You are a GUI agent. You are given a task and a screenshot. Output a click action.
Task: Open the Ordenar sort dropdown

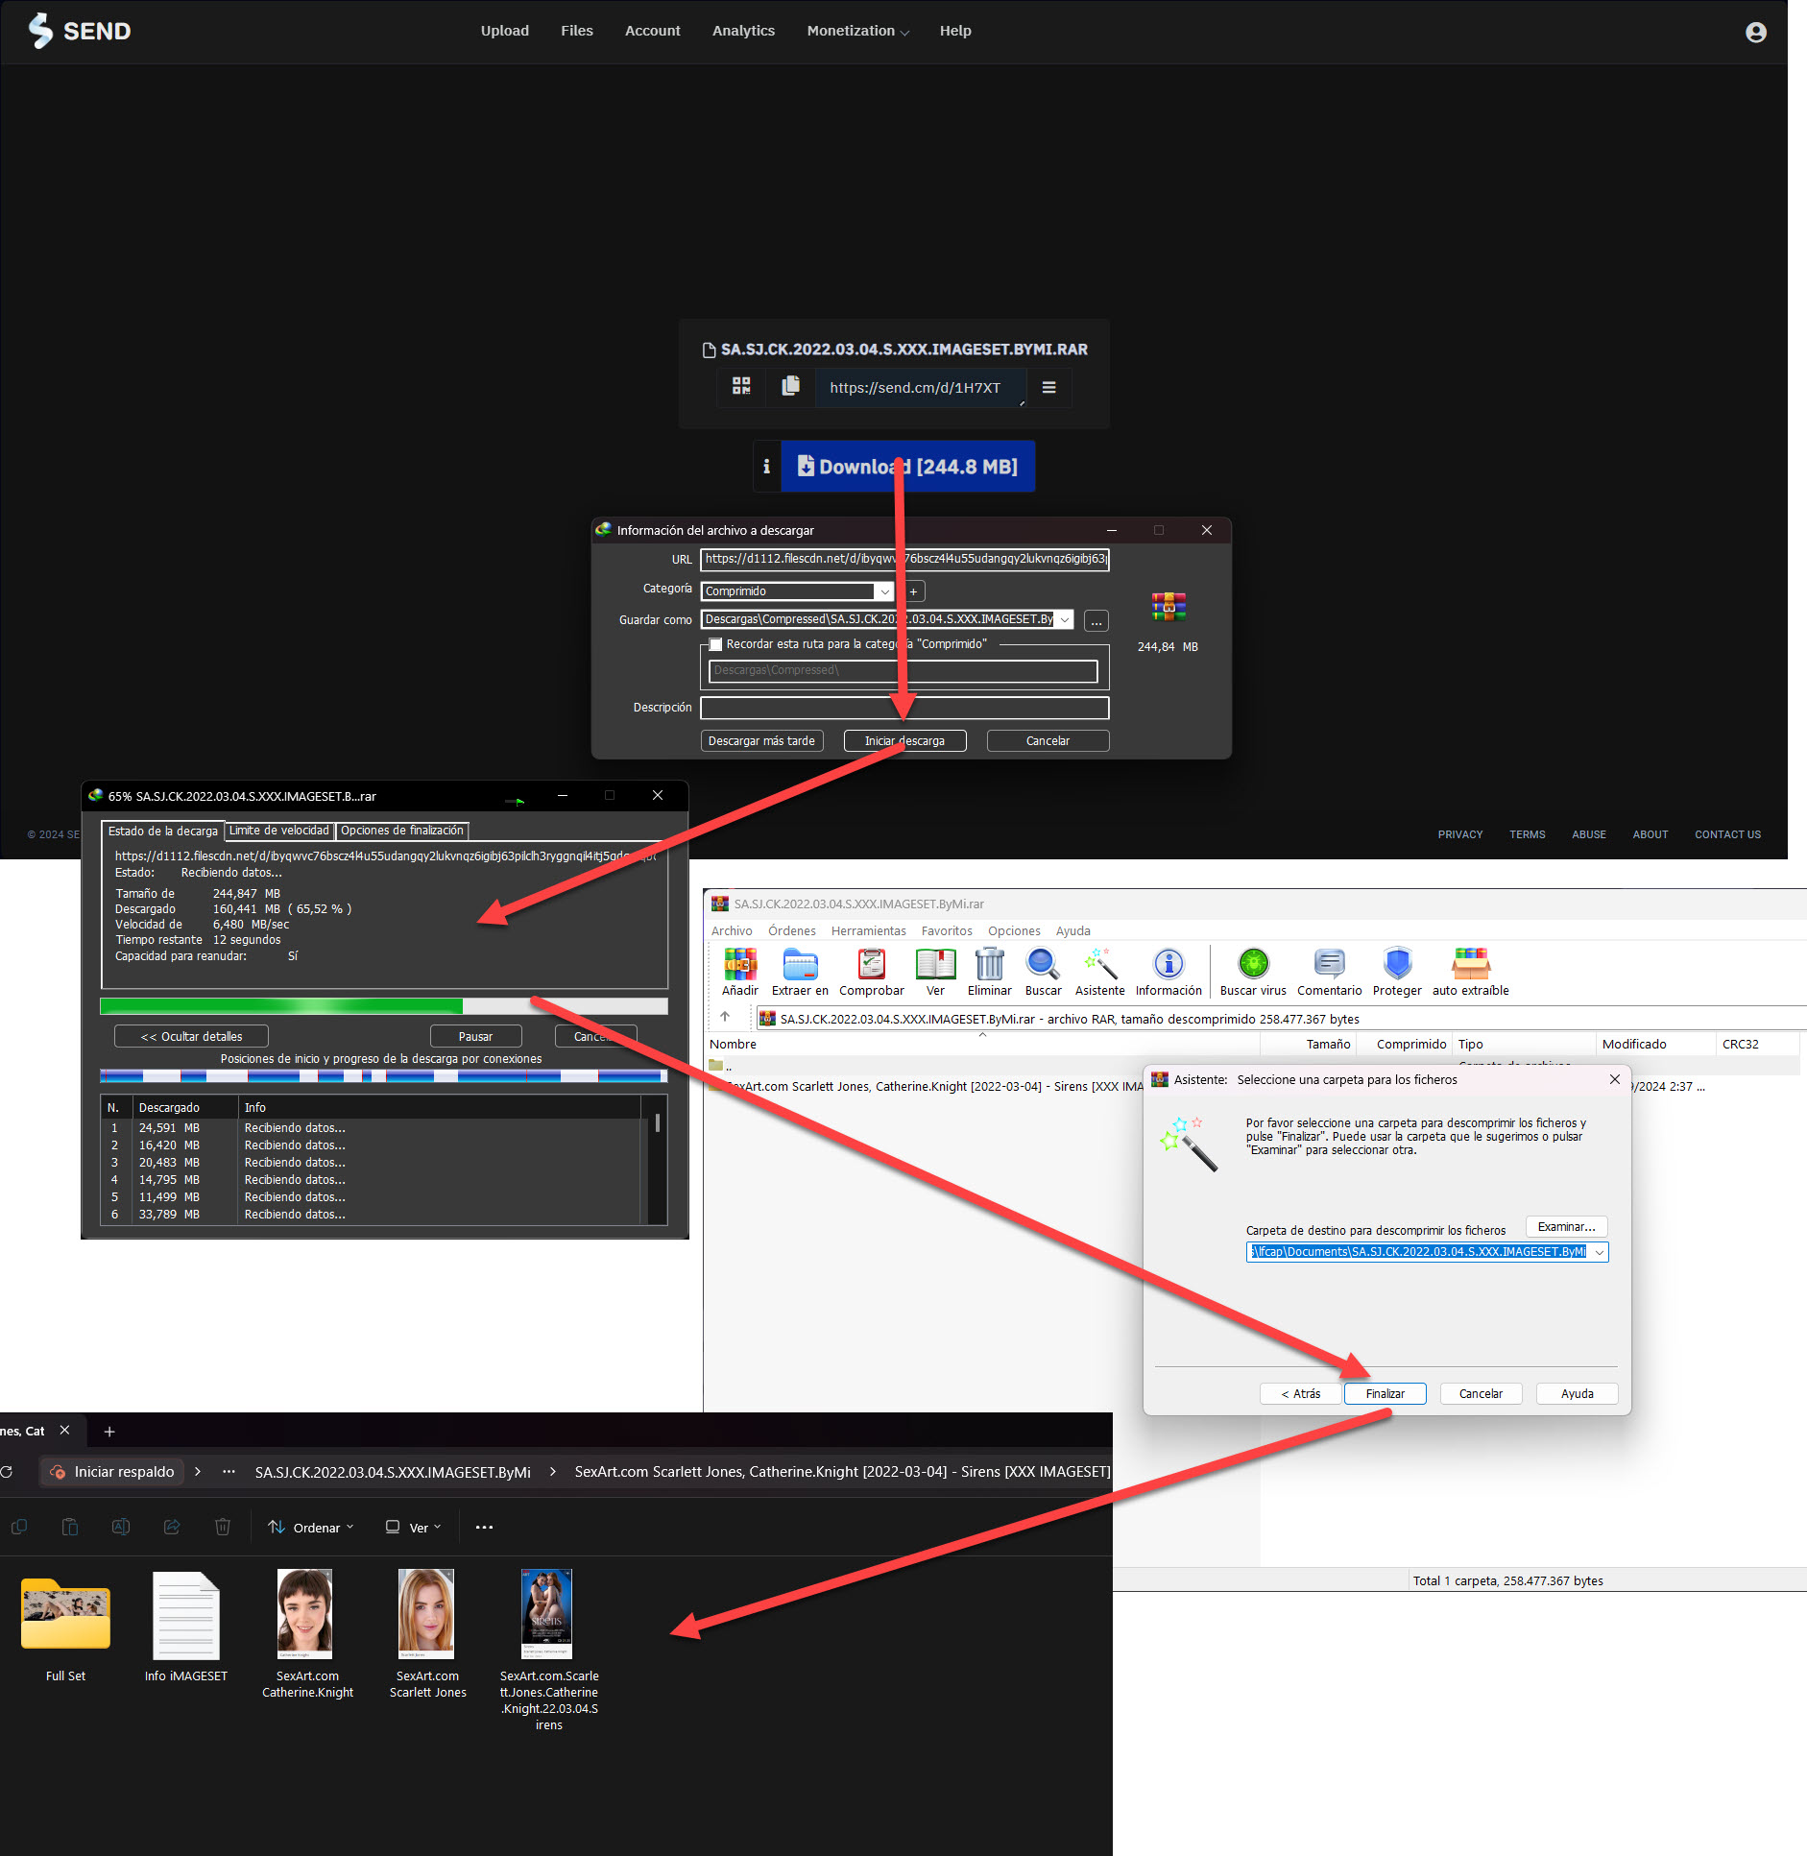pos(311,1527)
